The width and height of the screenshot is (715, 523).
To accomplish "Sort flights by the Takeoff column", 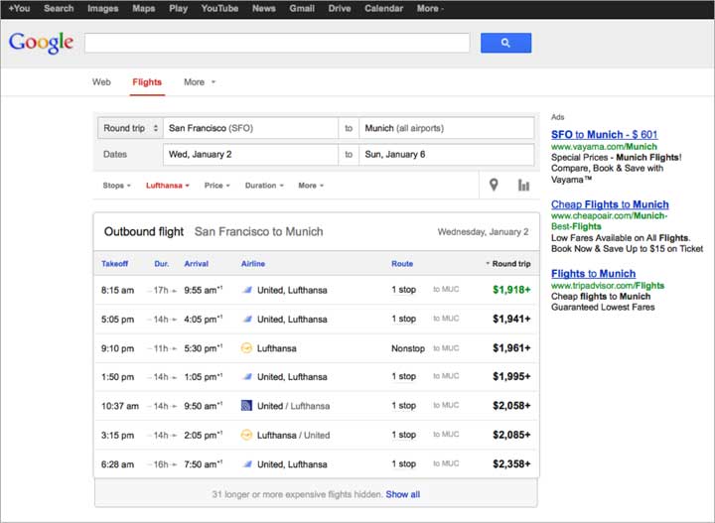I will tap(114, 264).
